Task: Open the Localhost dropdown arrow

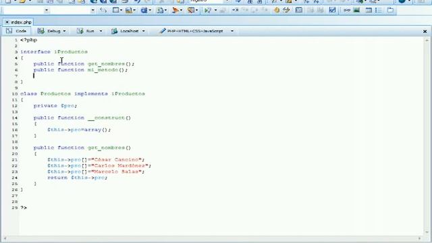Action: point(144,31)
